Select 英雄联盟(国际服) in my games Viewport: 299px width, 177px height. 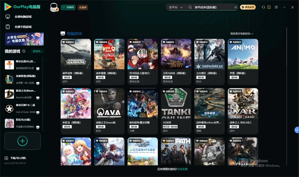coord(22,80)
